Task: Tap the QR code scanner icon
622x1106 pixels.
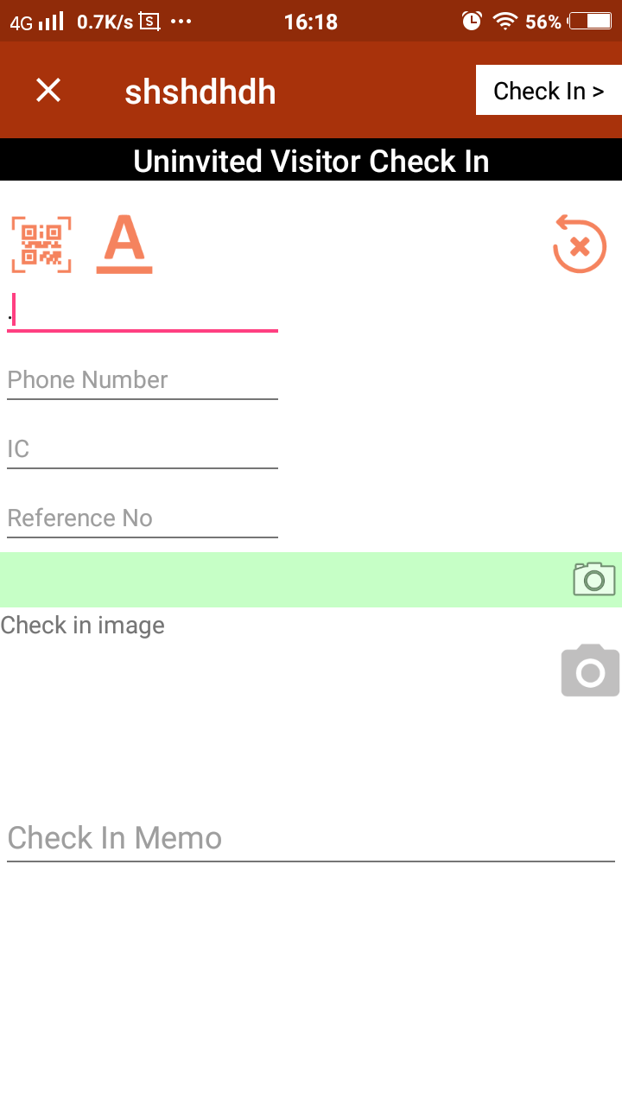Action: 41,245
